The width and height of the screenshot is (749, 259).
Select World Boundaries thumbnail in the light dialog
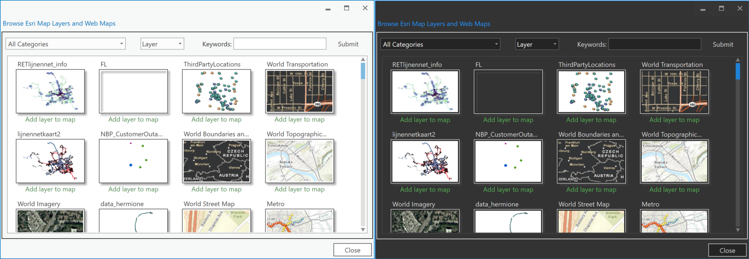[x=216, y=161]
